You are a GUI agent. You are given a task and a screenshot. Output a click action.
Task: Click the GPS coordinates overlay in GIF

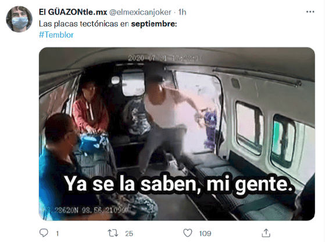click(91, 210)
